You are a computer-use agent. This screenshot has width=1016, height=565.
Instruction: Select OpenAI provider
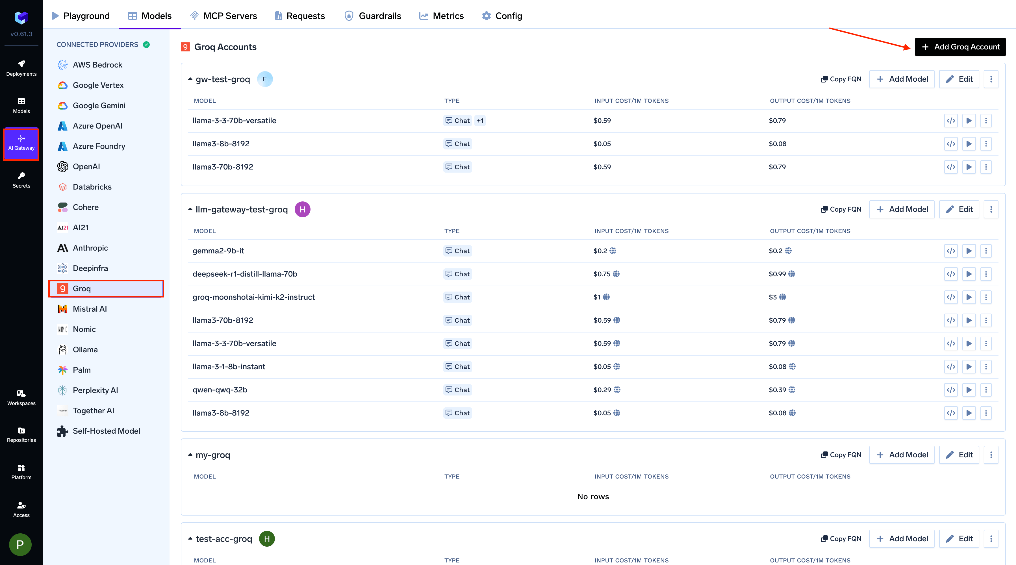tap(106, 167)
